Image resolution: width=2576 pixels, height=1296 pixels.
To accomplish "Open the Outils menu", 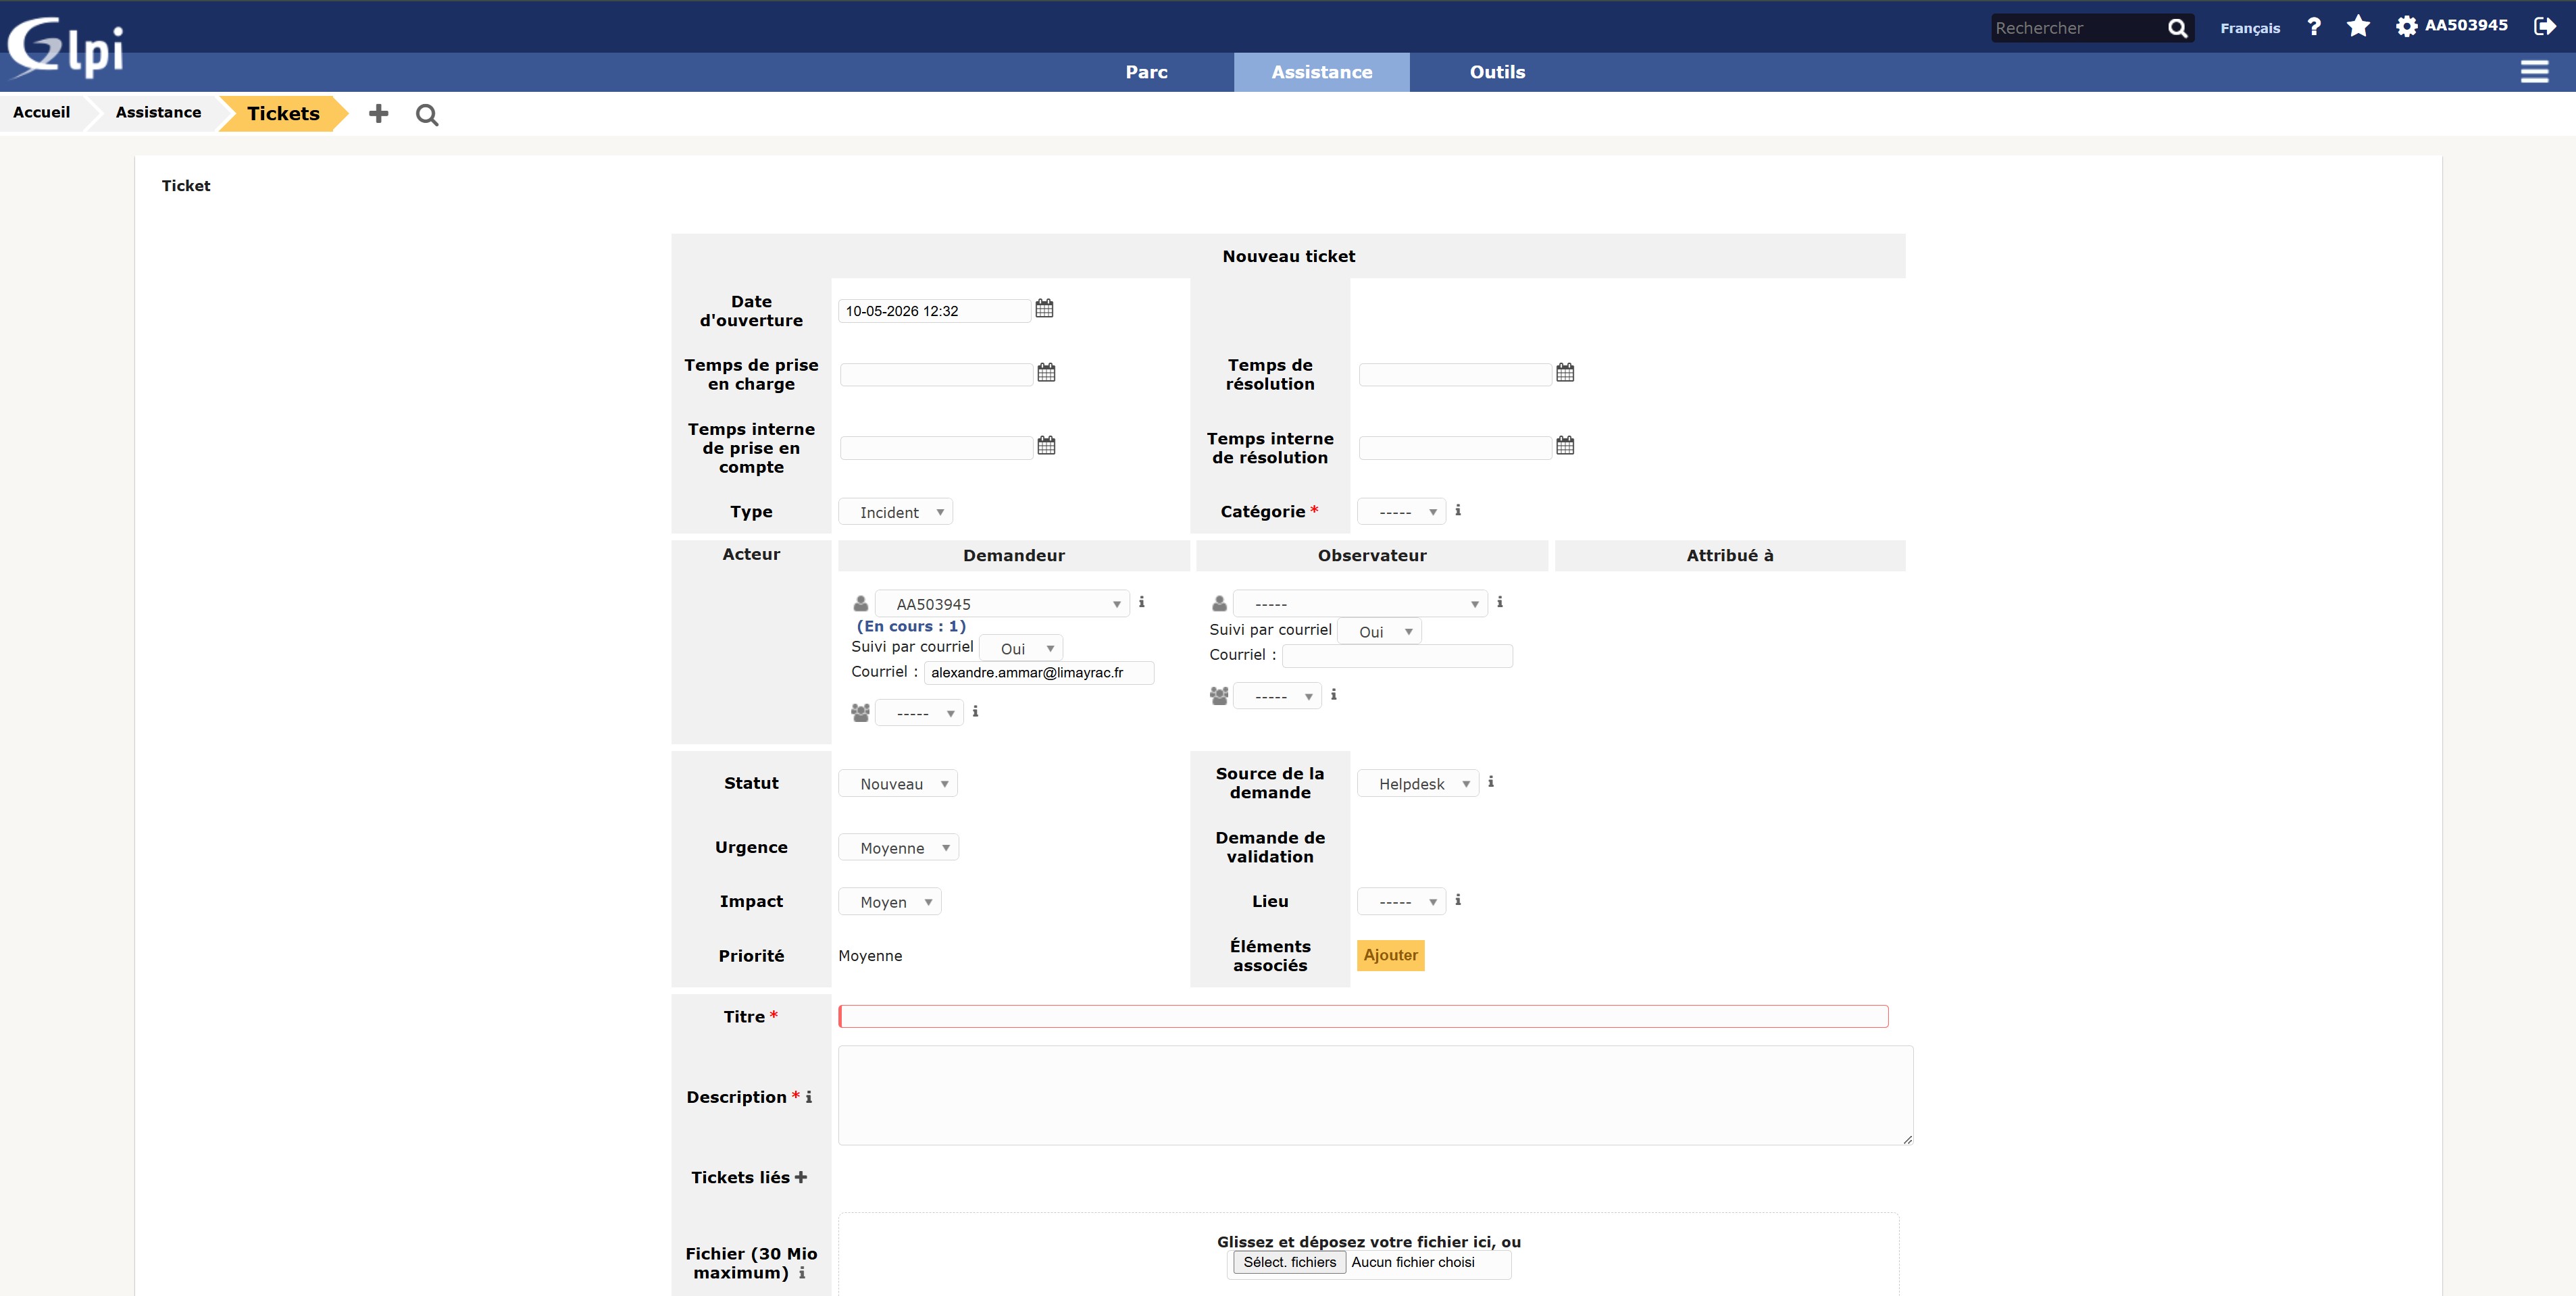I will click(1497, 72).
